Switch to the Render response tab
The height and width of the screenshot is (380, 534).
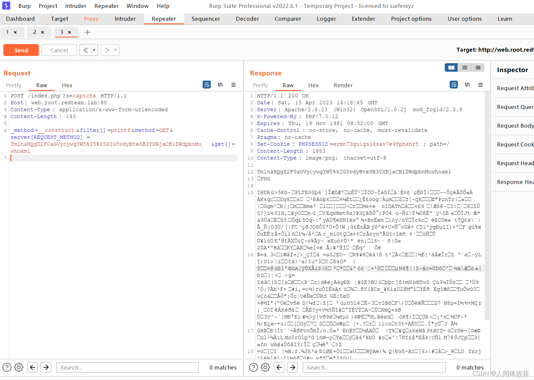pos(343,85)
